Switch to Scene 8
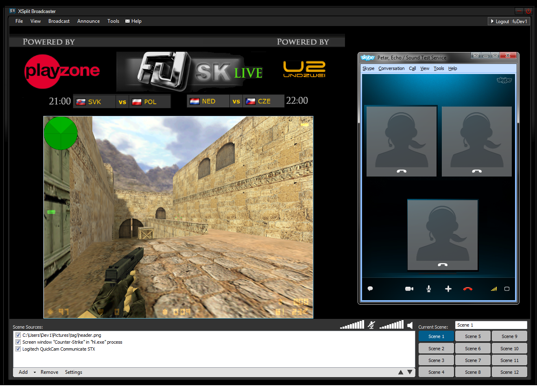This screenshot has height=386, width=537. pos(473,372)
